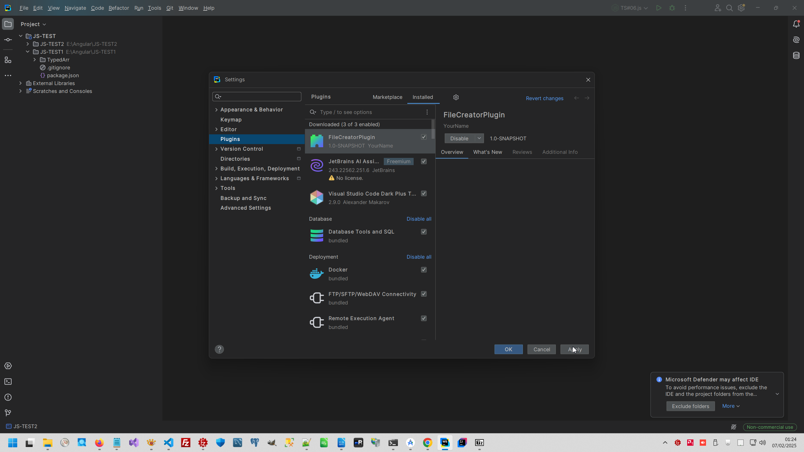The height and width of the screenshot is (452, 804).
Task: Uncheck the FileCreatorPlugin checkbox
Action: coord(424,137)
